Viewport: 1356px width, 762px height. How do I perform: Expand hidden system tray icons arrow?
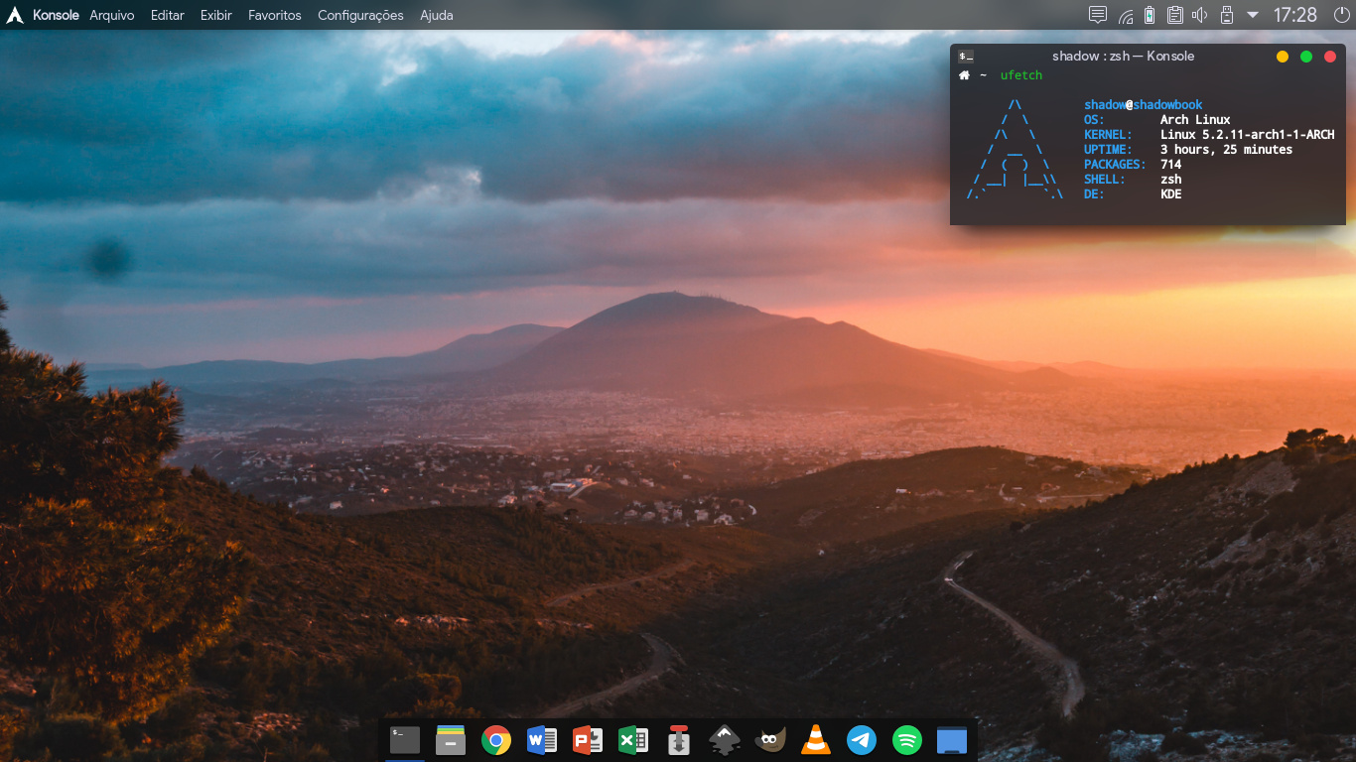1253,15
